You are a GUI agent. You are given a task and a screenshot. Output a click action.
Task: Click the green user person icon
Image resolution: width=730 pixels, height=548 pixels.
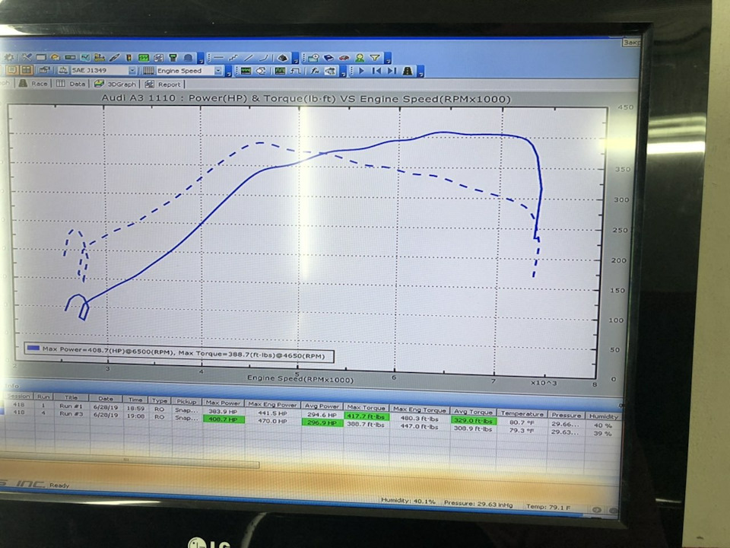pos(360,58)
